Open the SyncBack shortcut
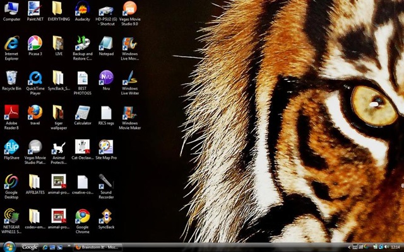404x252 pixels. pyautogui.click(x=106, y=219)
